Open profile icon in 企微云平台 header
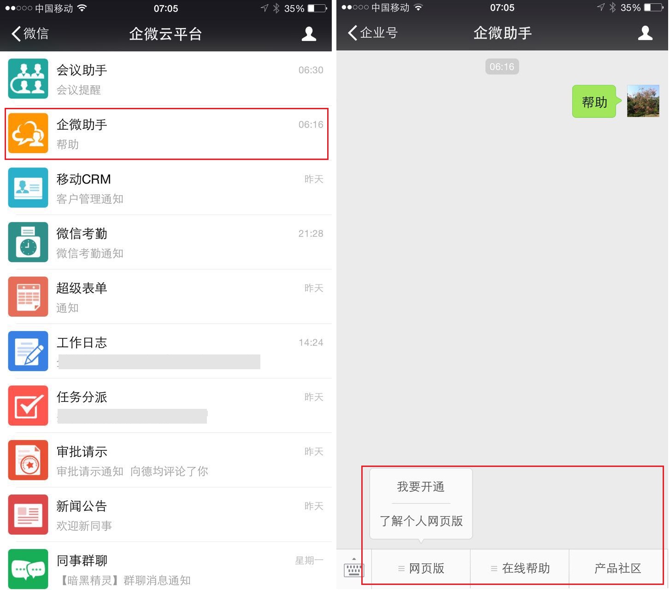Viewport: 670px width, 590px height. click(309, 34)
